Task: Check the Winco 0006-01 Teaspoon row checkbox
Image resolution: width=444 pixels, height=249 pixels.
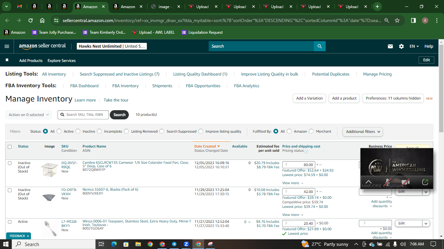Action: (x=10, y=222)
